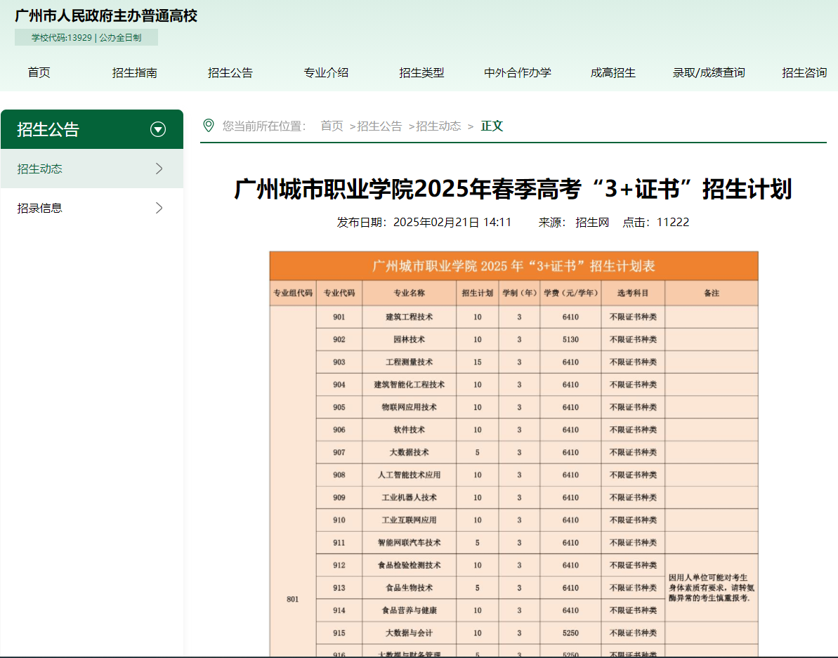Click the circular collapse icon on 招生公告 header
This screenshot has width=838, height=658.
[158, 129]
